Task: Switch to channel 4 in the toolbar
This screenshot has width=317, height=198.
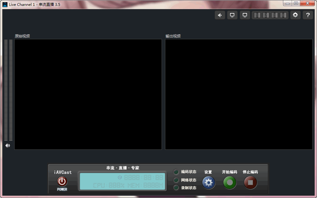Action: (x=283, y=15)
